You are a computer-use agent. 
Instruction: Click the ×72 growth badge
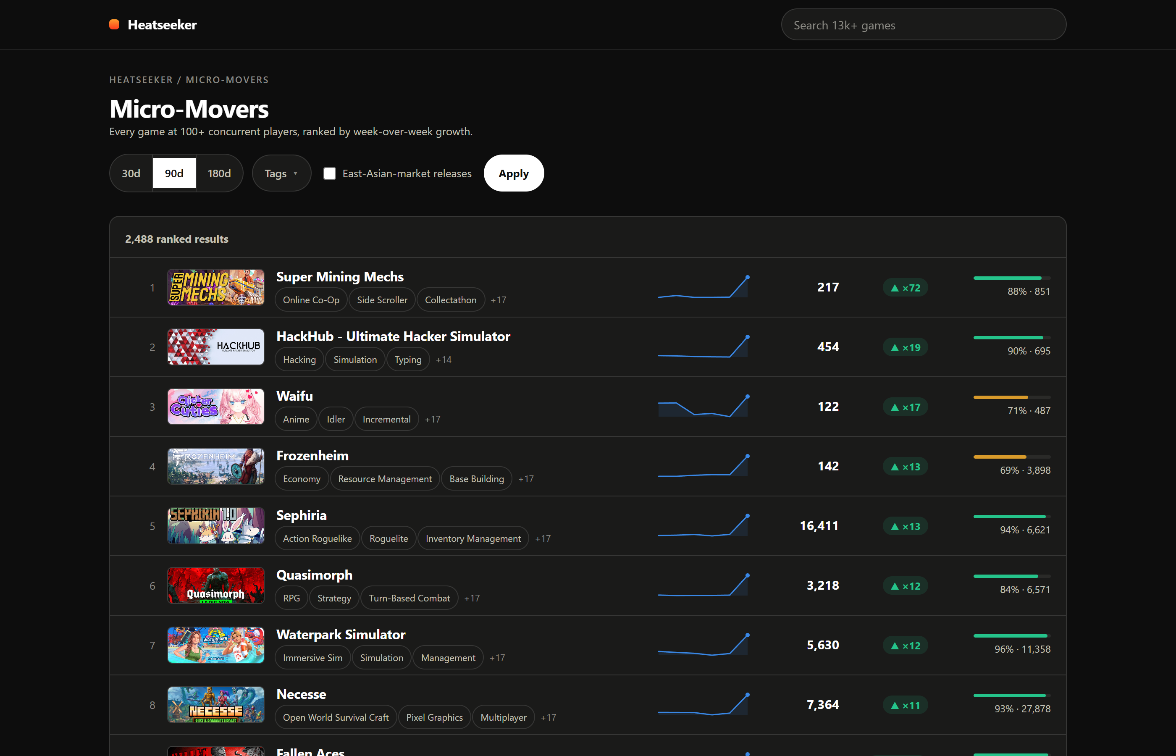point(905,288)
